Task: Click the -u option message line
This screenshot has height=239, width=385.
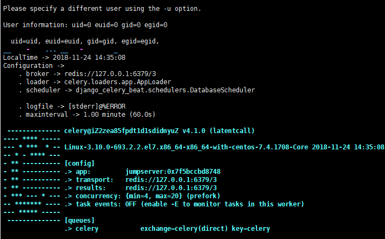Action: tap(102, 9)
